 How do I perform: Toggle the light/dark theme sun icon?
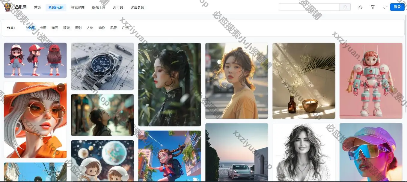tap(360, 7)
